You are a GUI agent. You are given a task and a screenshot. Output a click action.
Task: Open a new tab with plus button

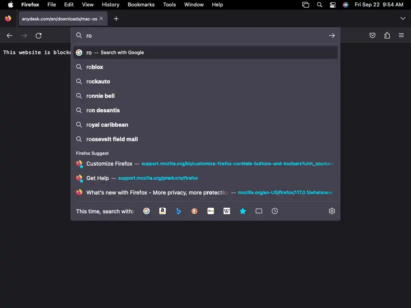[x=116, y=18]
